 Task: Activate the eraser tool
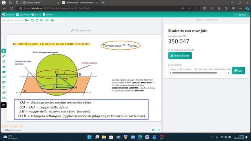4,67
